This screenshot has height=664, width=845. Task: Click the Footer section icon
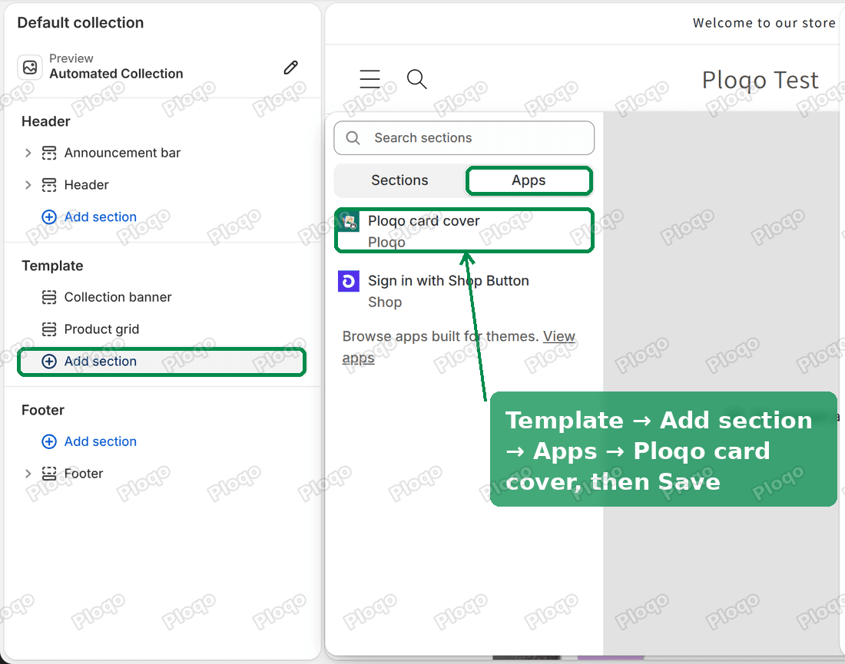[49, 474]
